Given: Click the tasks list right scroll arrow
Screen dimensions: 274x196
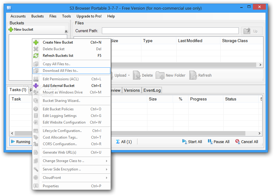Looking at the screenshot, I should coord(260,133).
